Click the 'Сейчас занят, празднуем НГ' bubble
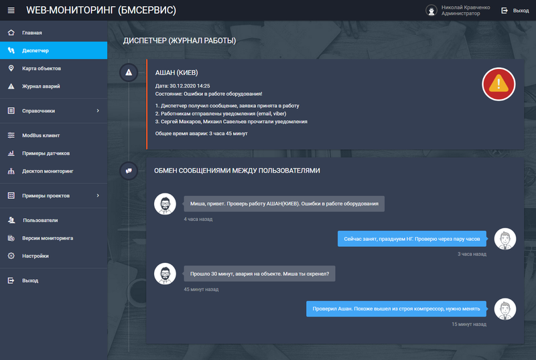This screenshot has height=360, width=536. point(412,239)
